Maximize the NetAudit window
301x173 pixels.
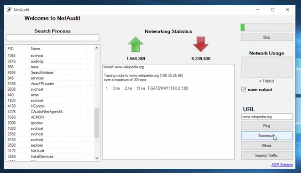point(272,9)
